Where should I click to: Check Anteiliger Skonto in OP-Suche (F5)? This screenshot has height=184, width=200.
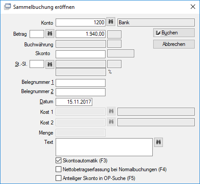coord(58,178)
